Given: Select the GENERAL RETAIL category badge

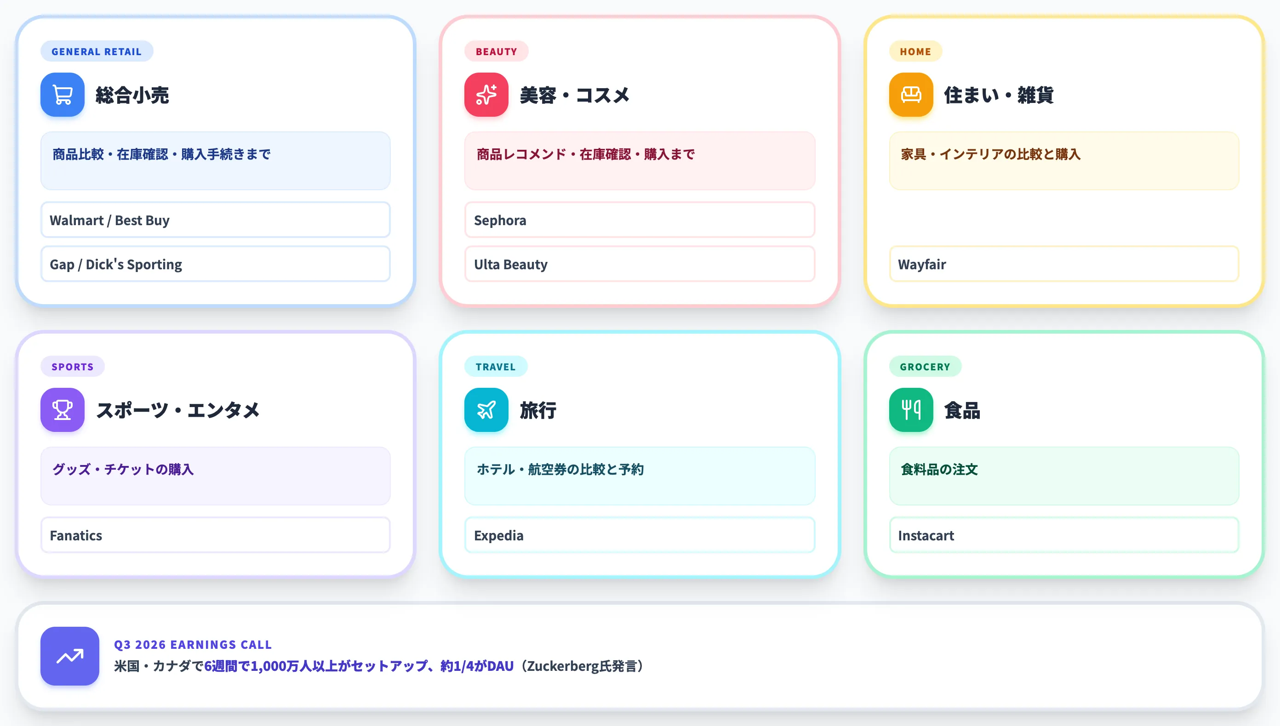Looking at the screenshot, I should 97,51.
